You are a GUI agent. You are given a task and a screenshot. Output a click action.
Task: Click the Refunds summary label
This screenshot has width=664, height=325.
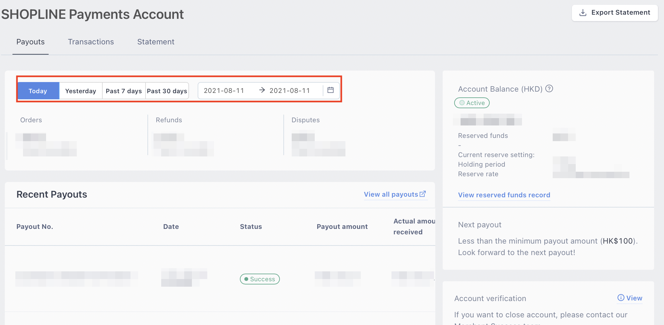pos(169,120)
